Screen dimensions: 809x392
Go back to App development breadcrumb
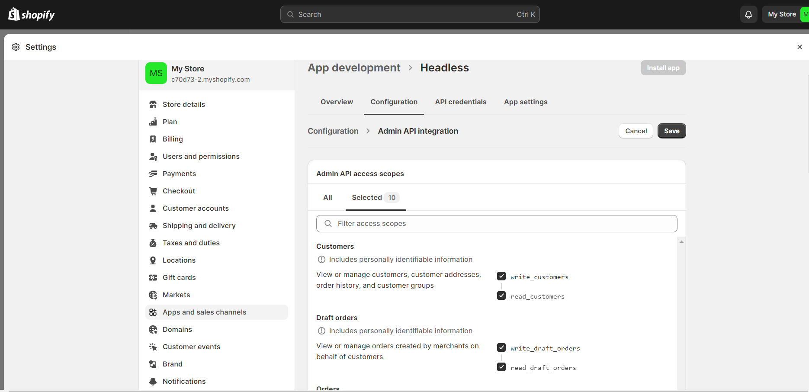coord(354,68)
